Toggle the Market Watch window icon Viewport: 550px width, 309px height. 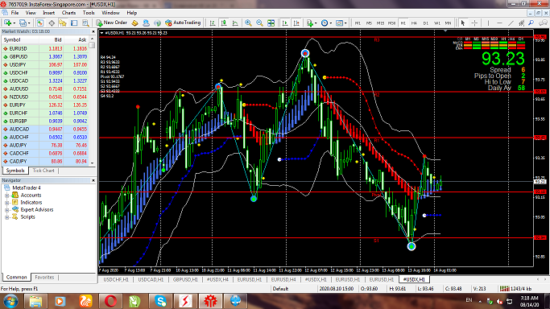[x=40, y=23]
